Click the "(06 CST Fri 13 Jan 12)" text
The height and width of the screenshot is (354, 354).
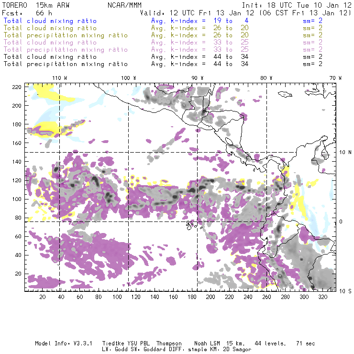(x=305, y=13)
